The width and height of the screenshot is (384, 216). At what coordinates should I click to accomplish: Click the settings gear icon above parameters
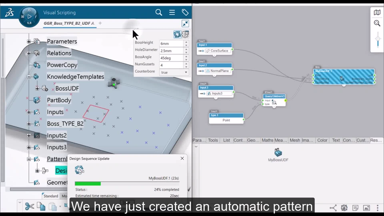pyautogui.click(x=185, y=34)
